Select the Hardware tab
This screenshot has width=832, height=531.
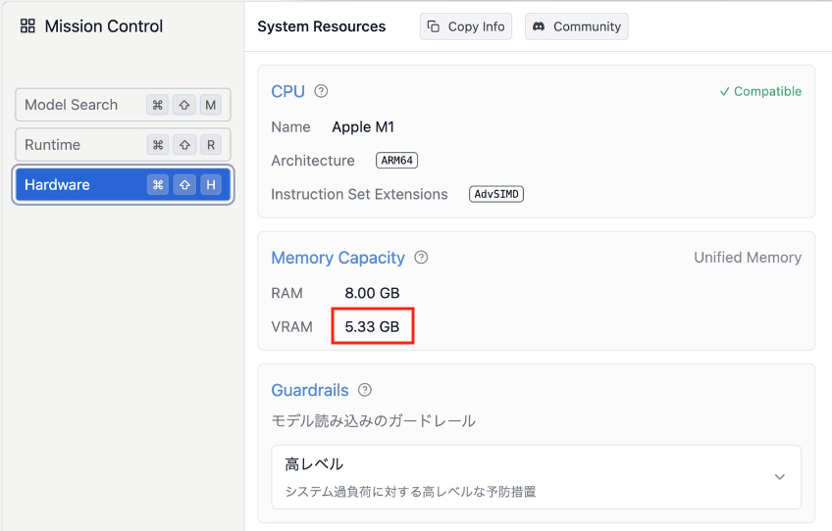point(123,185)
